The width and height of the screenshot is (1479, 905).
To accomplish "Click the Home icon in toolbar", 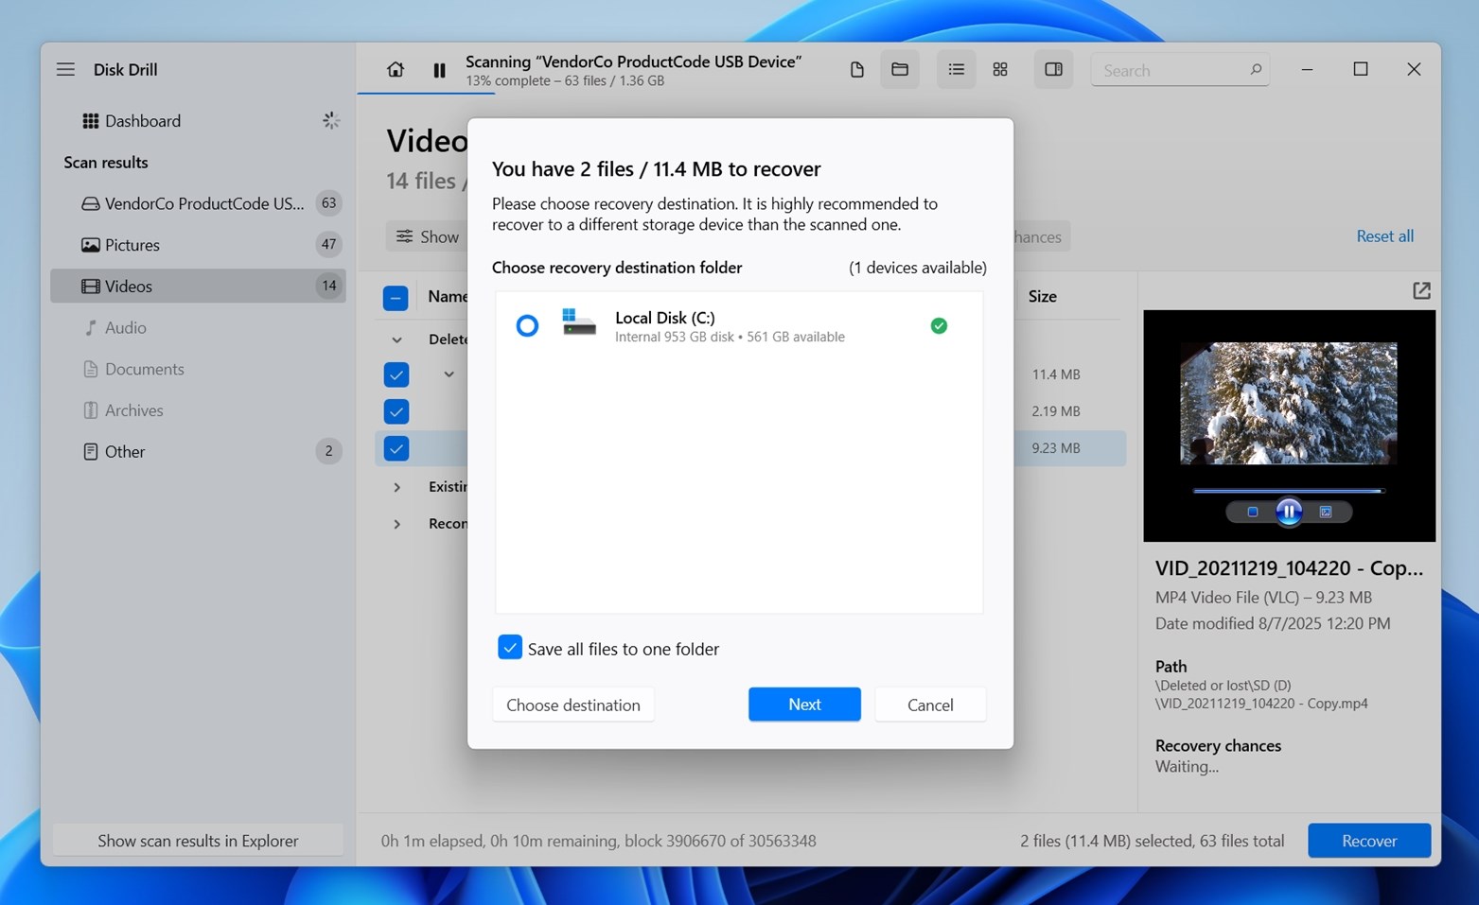I will click(x=396, y=70).
